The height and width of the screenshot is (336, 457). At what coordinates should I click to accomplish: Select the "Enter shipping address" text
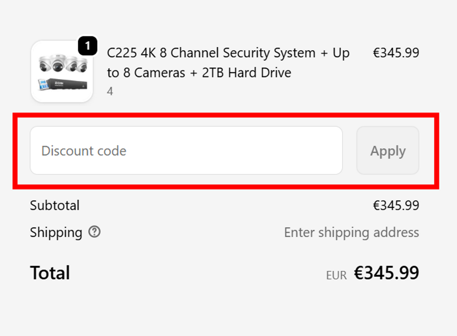click(351, 233)
